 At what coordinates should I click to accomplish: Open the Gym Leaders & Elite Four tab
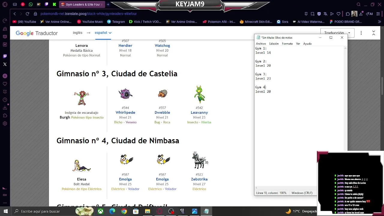pos(82,4)
